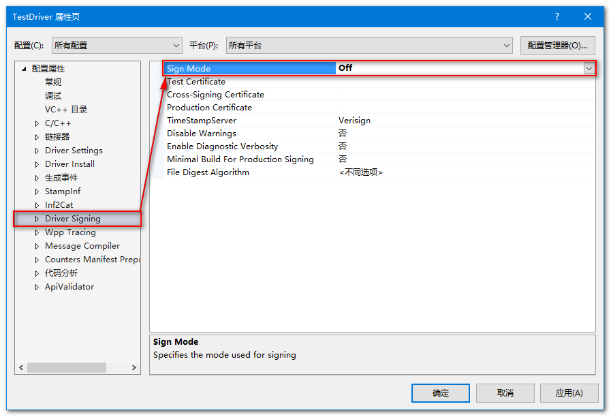Select the 代码分析 tree label
Image resolution: width=611 pixels, height=417 pixels.
tap(61, 273)
